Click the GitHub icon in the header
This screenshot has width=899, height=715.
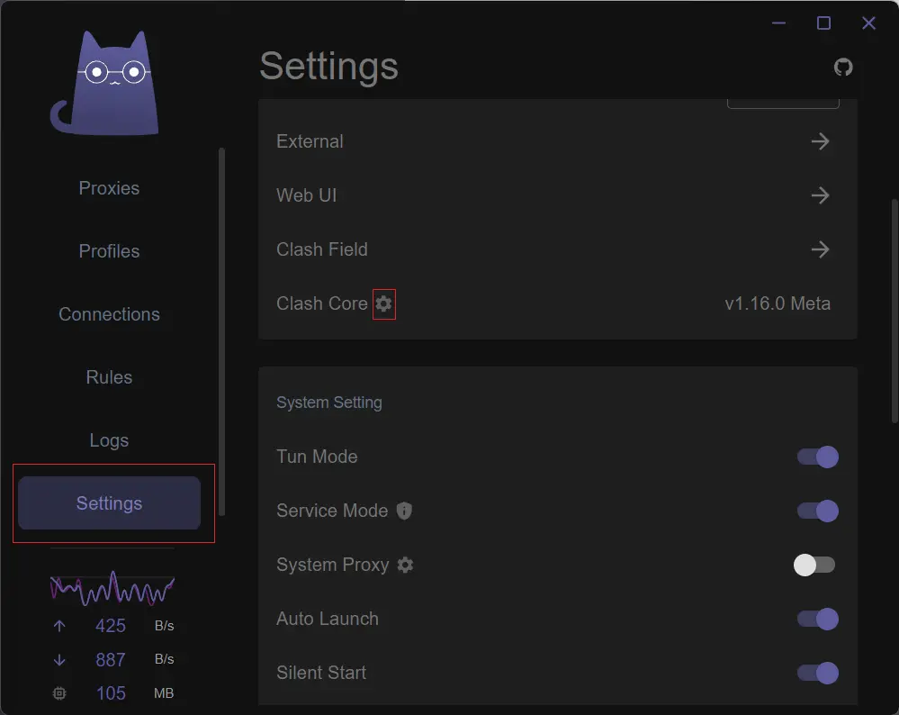(843, 67)
